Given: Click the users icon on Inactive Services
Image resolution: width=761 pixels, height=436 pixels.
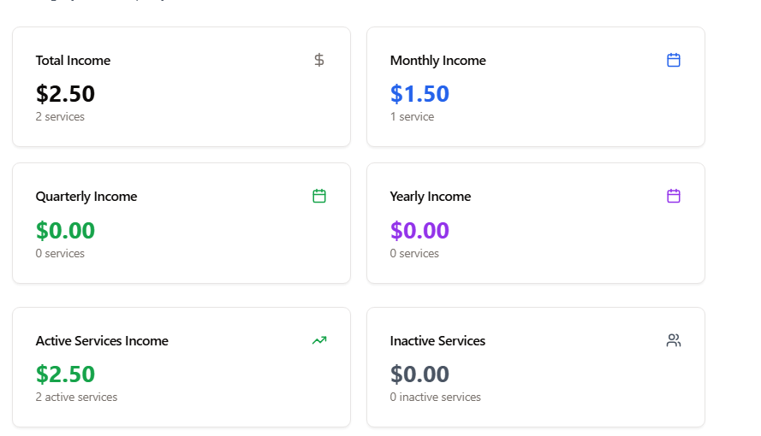Looking at the screenshot, I should [674, 340].
